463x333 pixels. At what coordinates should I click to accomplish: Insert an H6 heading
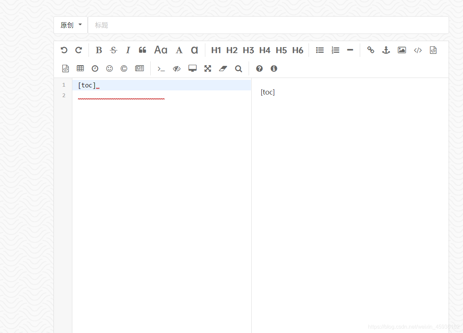[x=298, y=50]
